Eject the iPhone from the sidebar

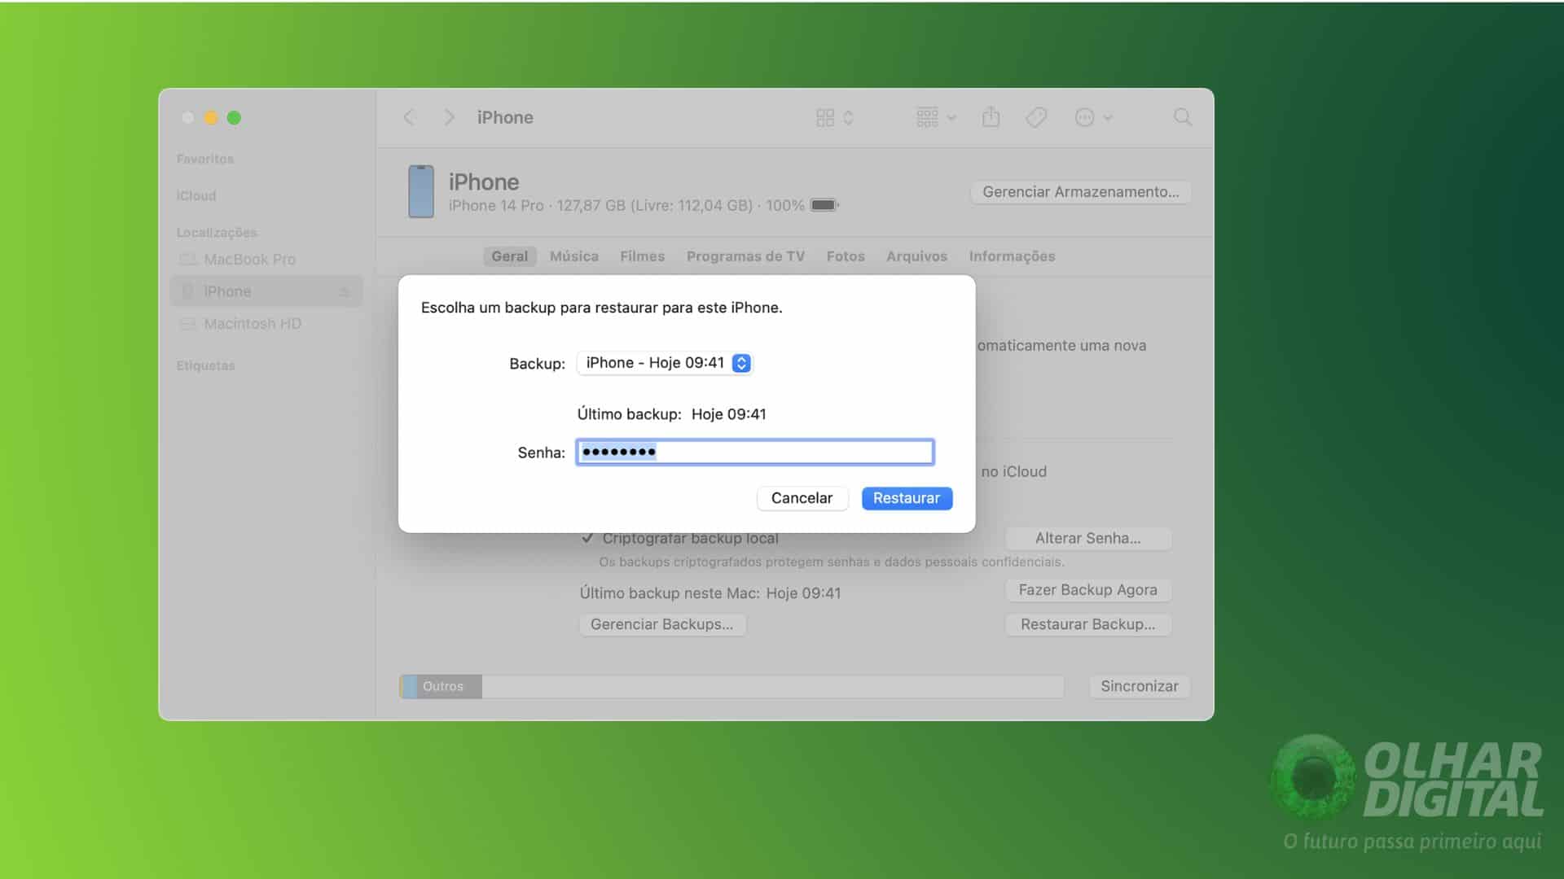pos(344,291)
